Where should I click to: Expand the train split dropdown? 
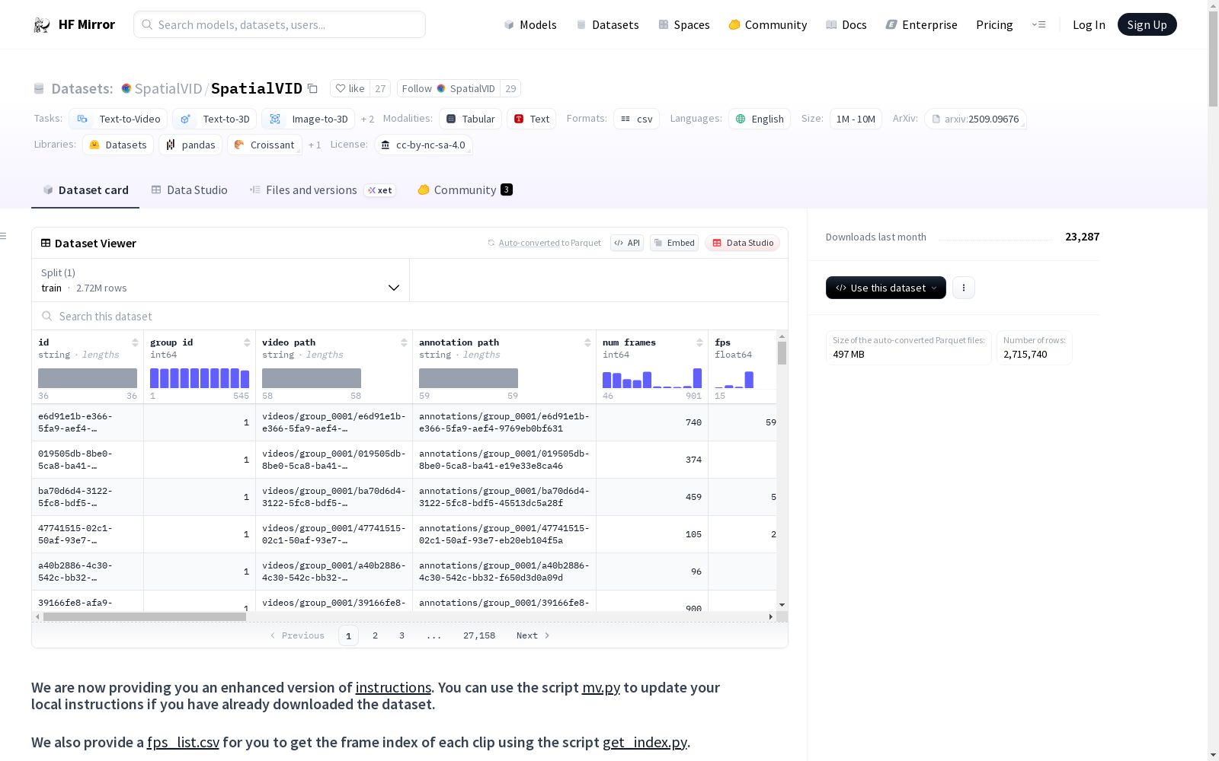pyautogui.click(x=221, y=280)
